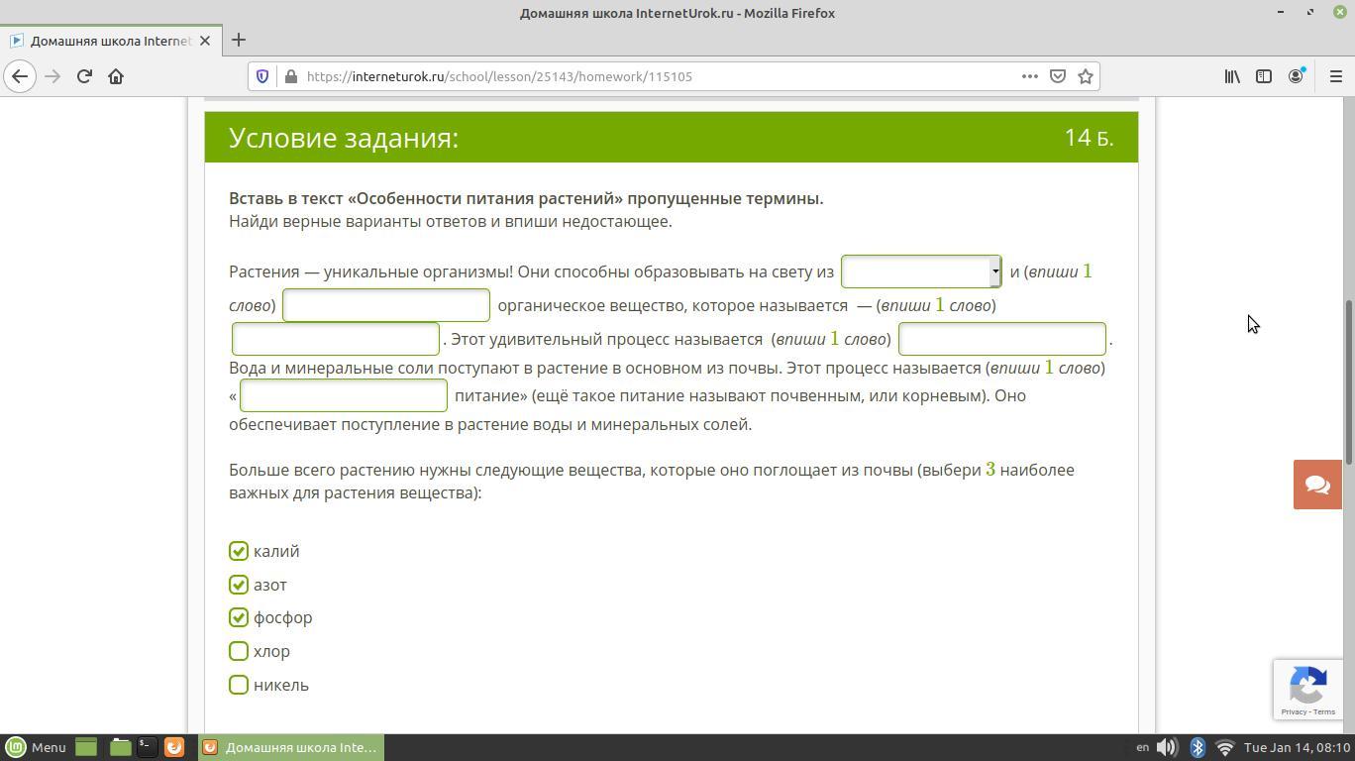Check the никель checkbox
The width and height of the screenshot is (1355, 761).
pos(239,685)
